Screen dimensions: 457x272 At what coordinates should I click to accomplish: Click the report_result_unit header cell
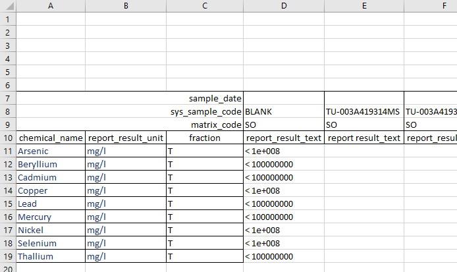[x=125, y=138]
